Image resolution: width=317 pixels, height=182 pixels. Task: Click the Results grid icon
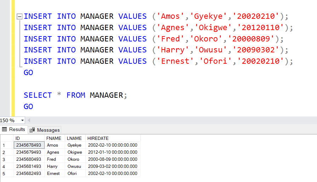(x=5, y=130)
